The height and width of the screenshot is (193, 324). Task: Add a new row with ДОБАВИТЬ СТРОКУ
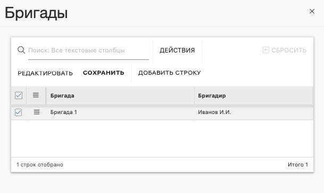tap(169, 73)
